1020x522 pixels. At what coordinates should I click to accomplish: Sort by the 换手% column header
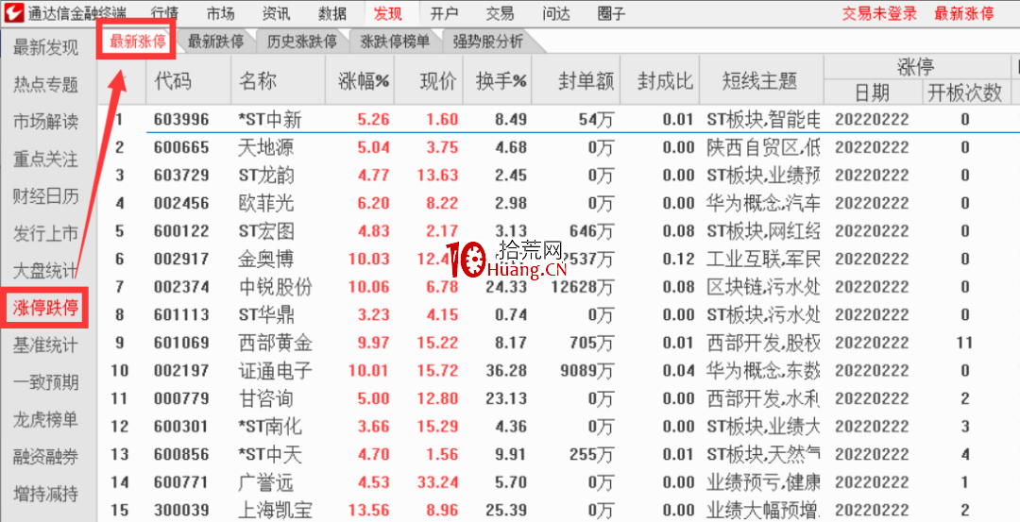501,81
